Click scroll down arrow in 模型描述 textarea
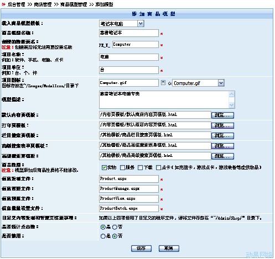 point(231,105)
